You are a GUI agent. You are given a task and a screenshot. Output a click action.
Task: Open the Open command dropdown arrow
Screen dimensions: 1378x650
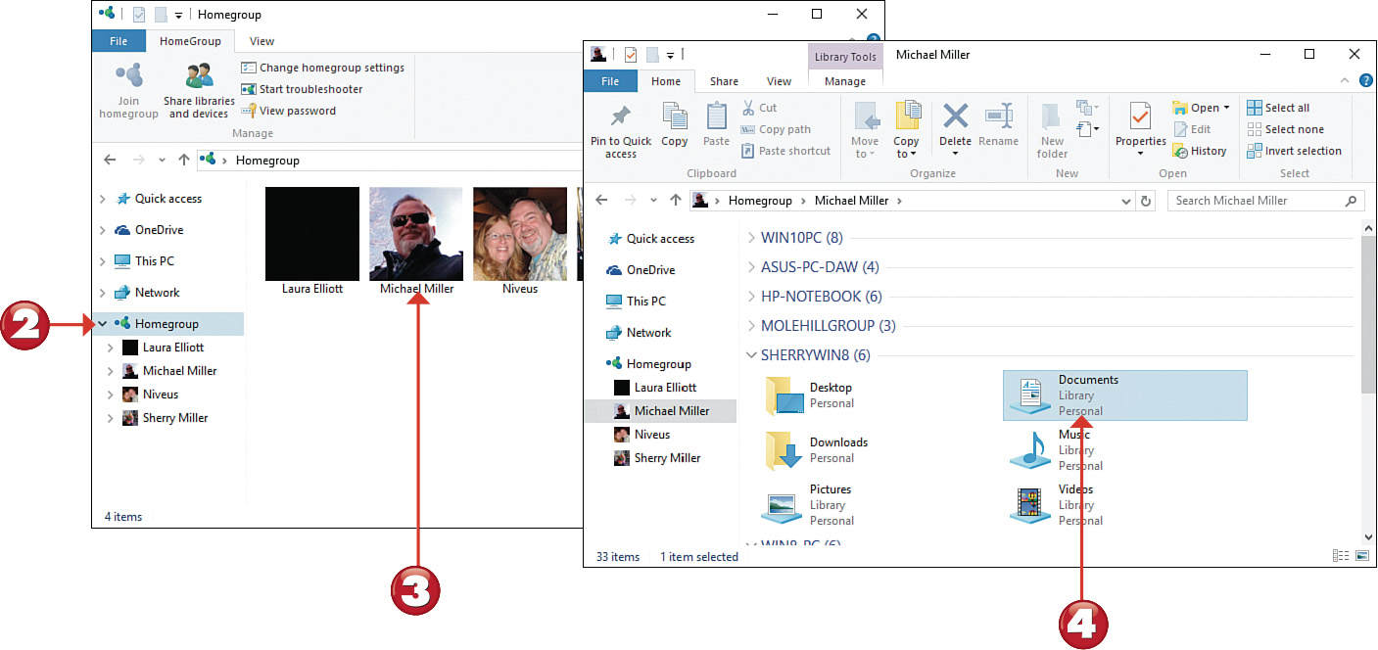click(1226, 108)
